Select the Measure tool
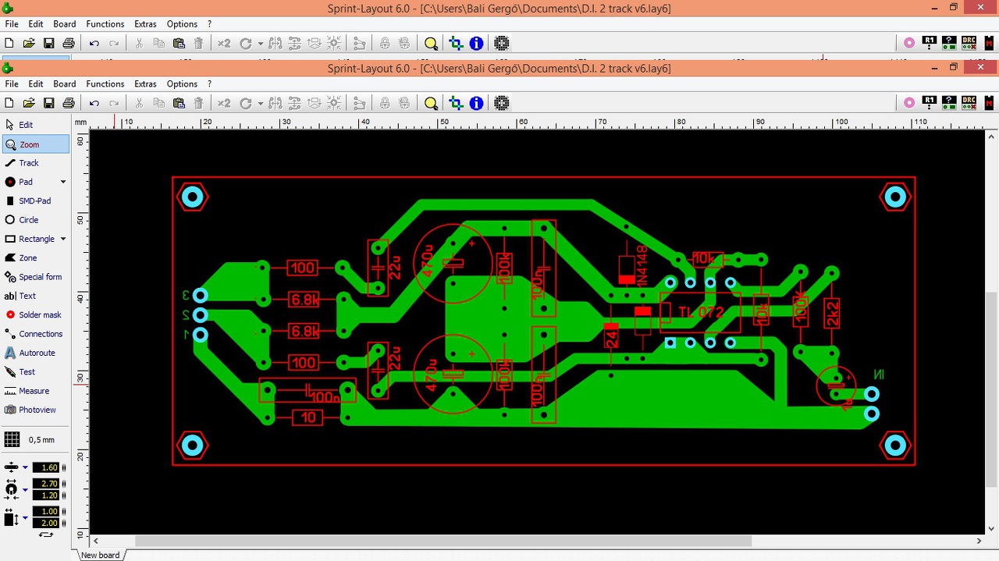Screen dimensions: 999x561 pyautogui.click(x=34, y=391)
